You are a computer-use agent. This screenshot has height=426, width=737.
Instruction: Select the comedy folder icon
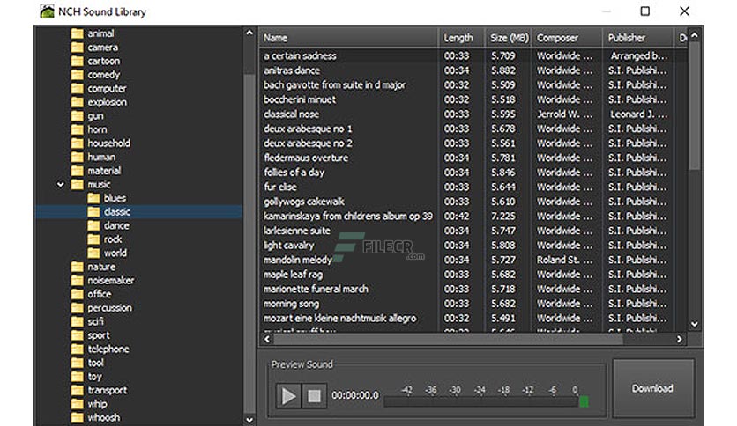point(77,75)
